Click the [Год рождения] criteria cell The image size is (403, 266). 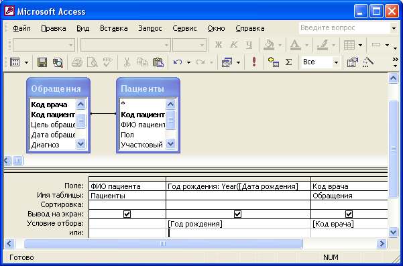[x=238, y=224]
